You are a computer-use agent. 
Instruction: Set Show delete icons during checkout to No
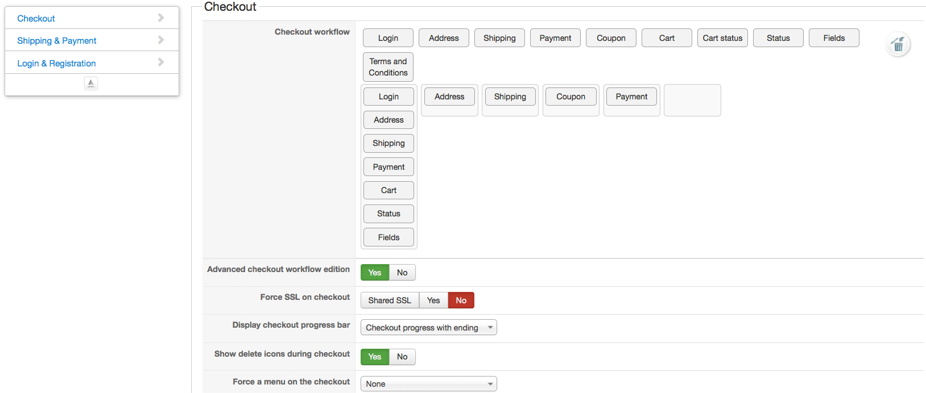(x=402, y=357)
